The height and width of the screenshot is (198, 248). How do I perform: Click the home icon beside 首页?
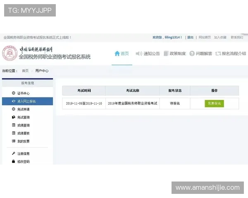(x=117, y=54)
